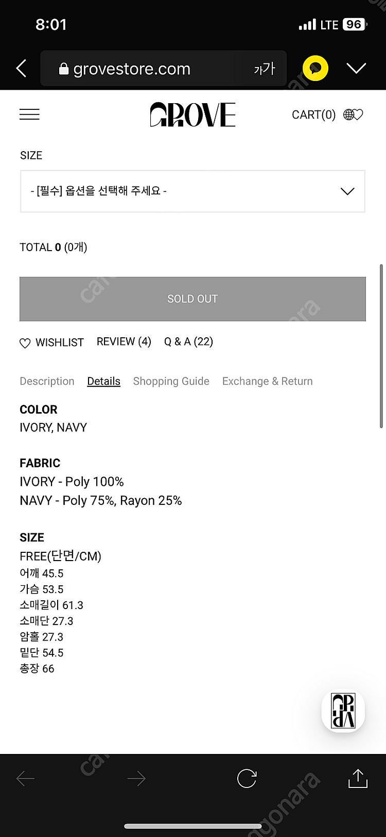Expand the browser chevron-down menu
Image resolution: width=386 pixels, height=837 pixels.
pyautogui.click(x=356, y=68)
